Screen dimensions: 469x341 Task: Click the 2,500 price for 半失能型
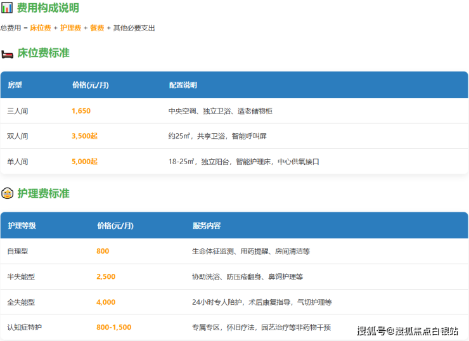tap(106, 276)
